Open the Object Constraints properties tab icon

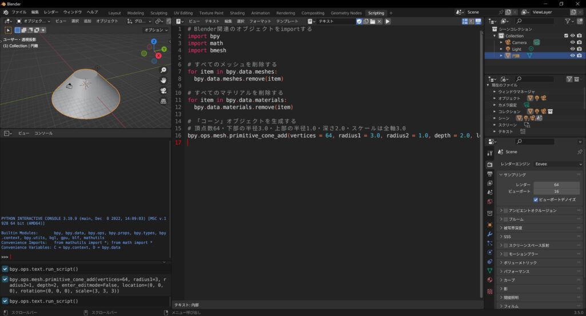tap(490, 262)
